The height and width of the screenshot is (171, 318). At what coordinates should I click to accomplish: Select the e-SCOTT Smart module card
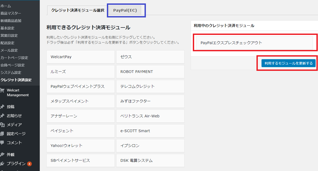point(150,131)
